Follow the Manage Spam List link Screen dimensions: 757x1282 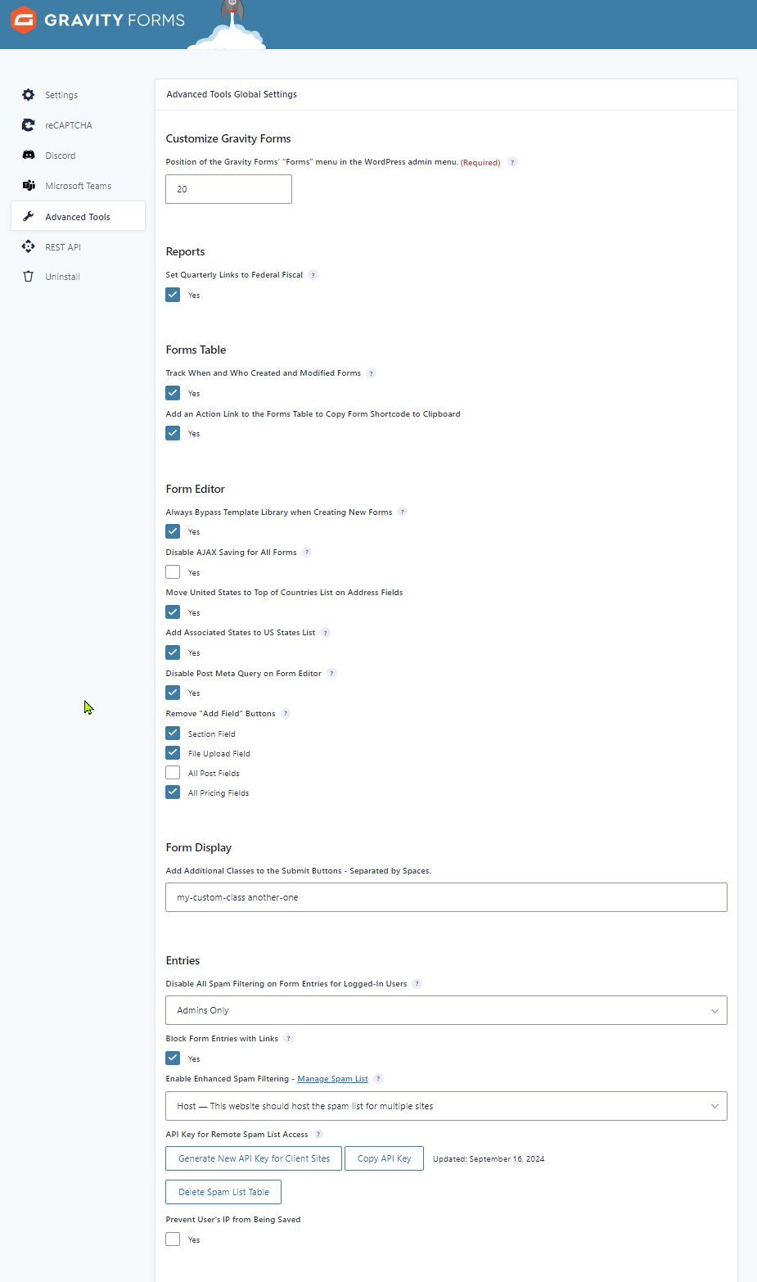pyautogui.click(x=332, y=1079)
